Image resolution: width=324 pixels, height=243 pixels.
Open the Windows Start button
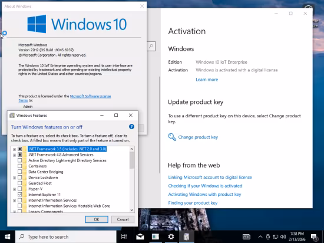[x=8, y=237]
